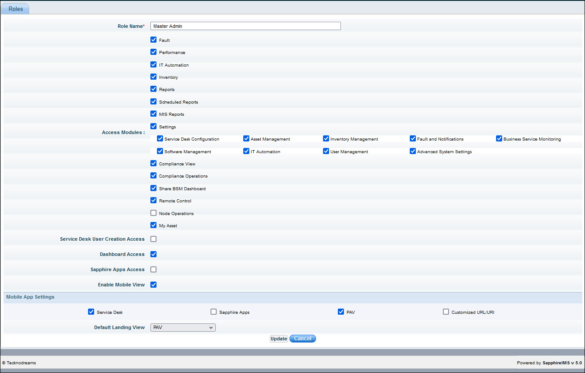Uncheck Business Service Monitoring checkbox
Image resolution: width=585 pixels, height=373 pixels.
[499, 139]
